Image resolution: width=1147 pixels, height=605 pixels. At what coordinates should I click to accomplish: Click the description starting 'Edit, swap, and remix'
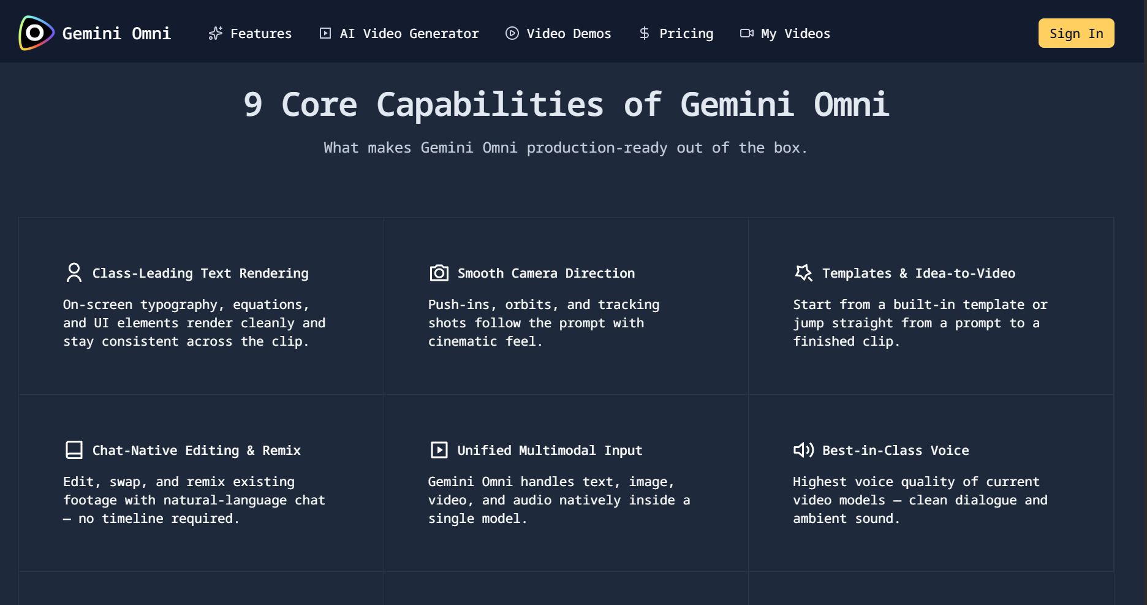[194, 500]
